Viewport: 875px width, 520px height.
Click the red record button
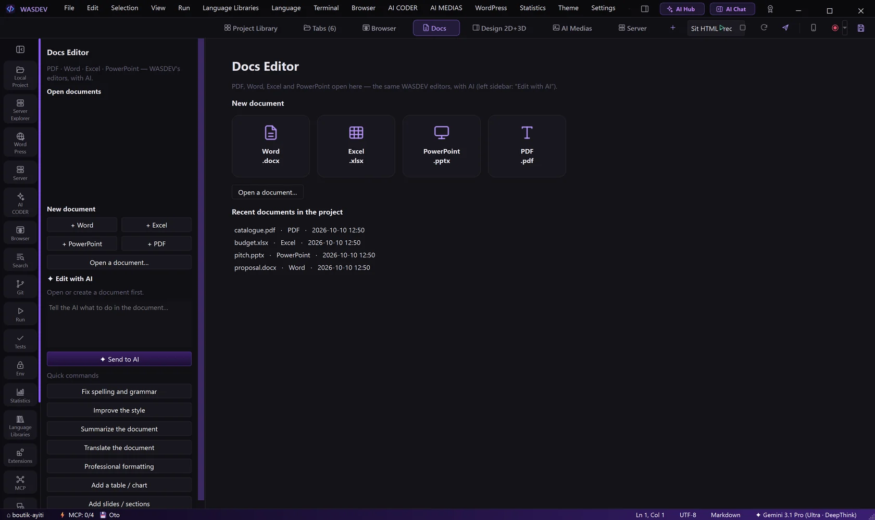click(x=835, y=28)
